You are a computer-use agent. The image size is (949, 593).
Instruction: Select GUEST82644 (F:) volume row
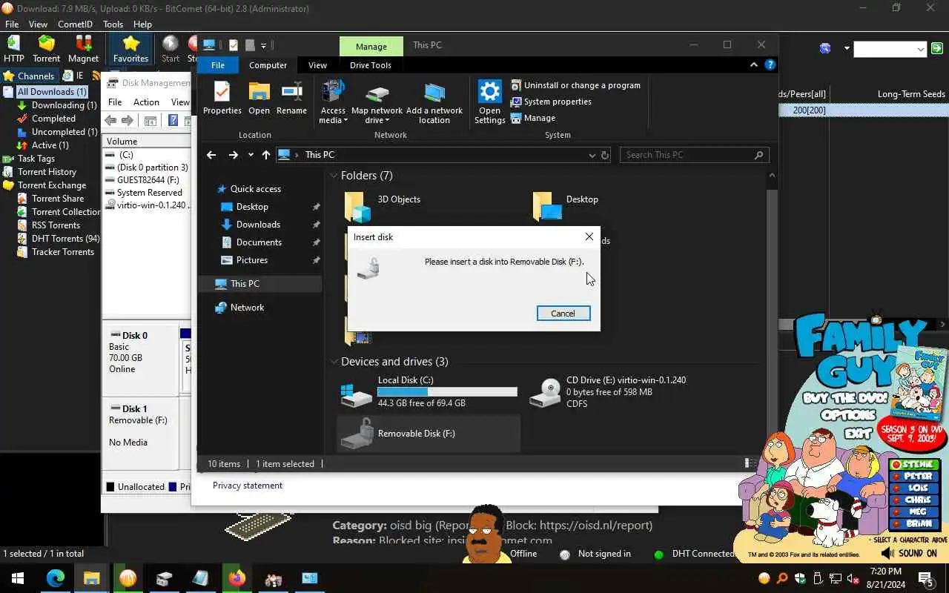click(x=147, y=180)
